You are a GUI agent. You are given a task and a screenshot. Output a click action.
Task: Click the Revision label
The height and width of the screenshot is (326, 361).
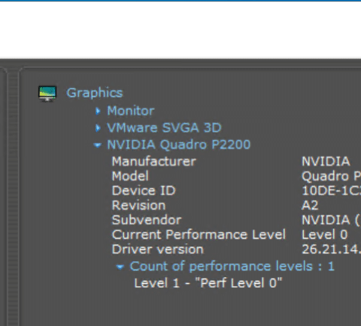(x=138, y=206)
